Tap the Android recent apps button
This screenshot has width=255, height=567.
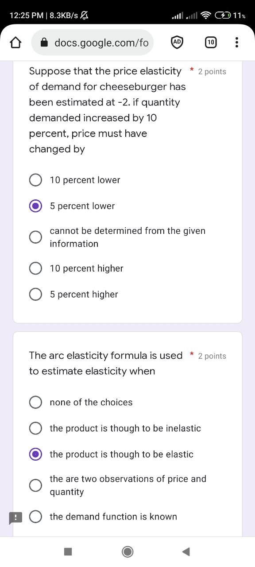coord(68,551)
